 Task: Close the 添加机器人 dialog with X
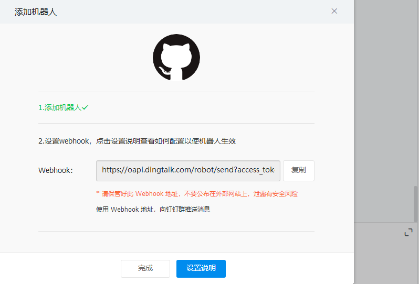[334, 11]
